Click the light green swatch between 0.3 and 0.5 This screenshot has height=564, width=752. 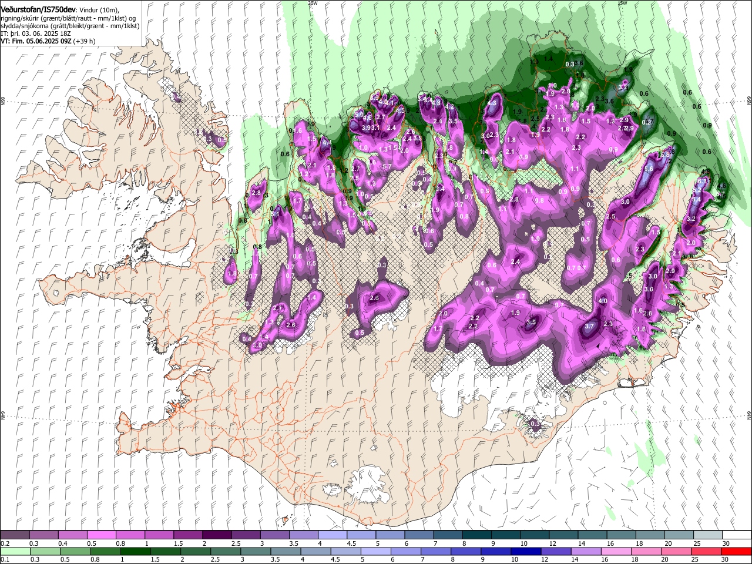pos(44,552)
